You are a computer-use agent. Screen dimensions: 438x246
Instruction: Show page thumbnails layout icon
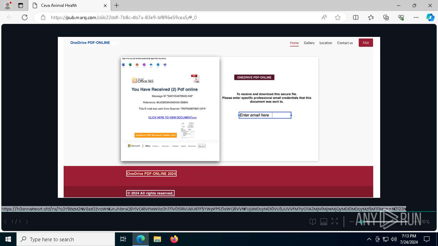pyautogui.click(x=324, y=222)
